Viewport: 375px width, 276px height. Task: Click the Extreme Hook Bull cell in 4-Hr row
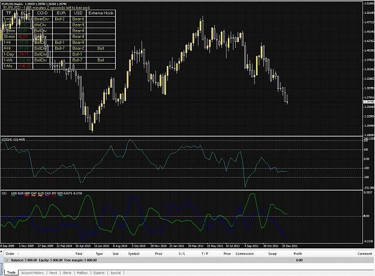[101, 49]
